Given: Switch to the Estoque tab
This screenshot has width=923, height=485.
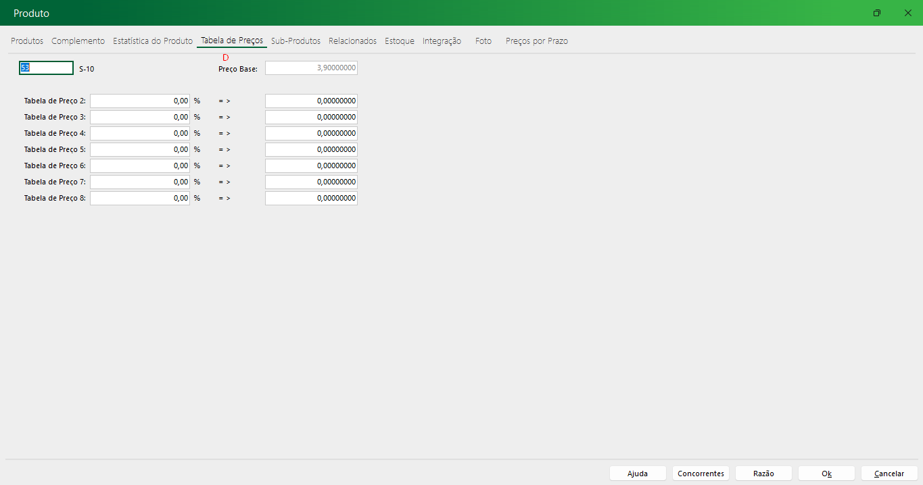Looking at the screenshot, I should coord(400,41).
